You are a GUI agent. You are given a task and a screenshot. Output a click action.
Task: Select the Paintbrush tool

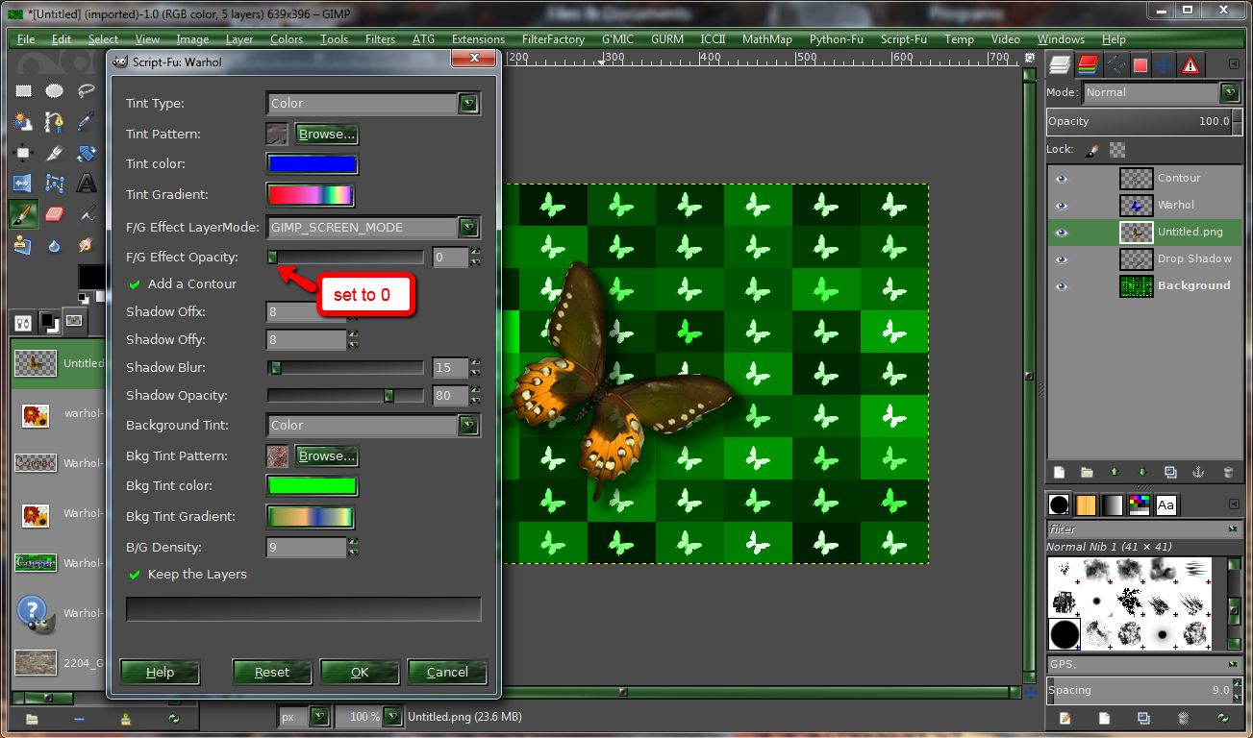(x=23, y=213)
